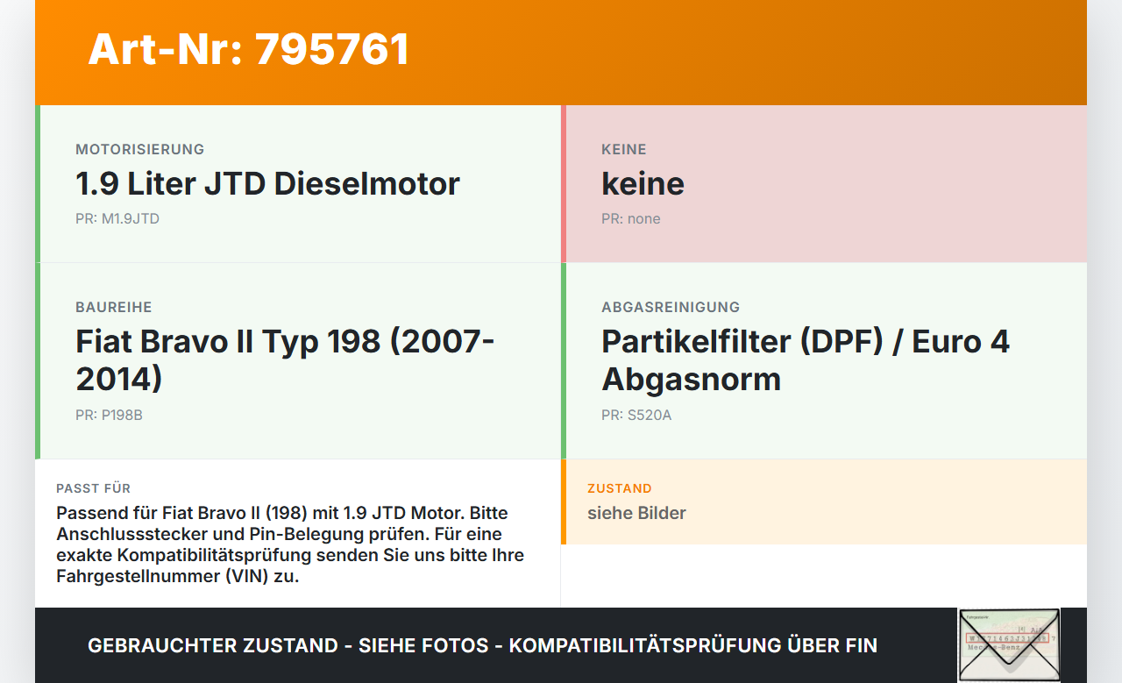
Task: Select the 'Art-Nr: 795761' heading
Action: [249, 49]
